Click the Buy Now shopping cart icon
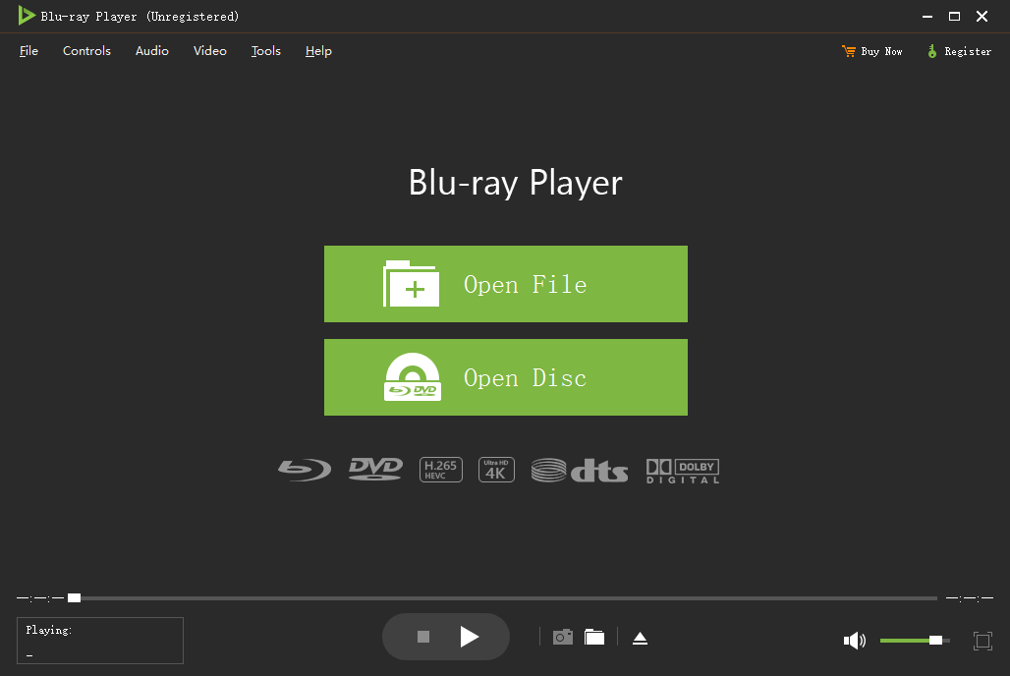The width and height of the screenshot is (1010, 676). click(848, 51)
